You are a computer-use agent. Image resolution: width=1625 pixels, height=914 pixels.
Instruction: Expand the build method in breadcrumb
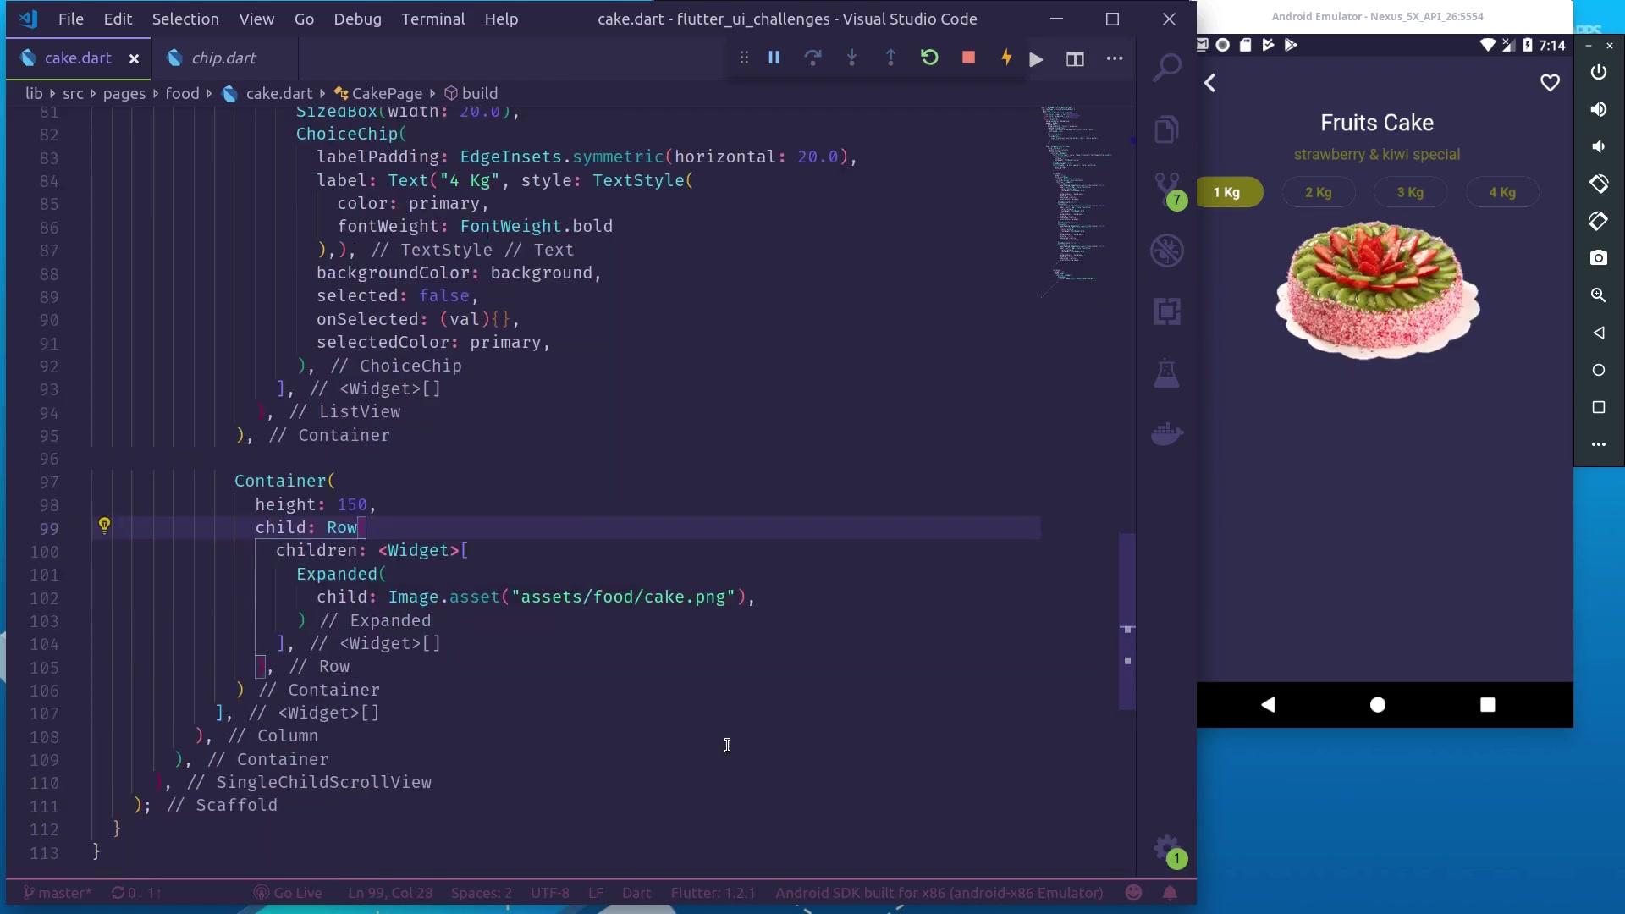point(481,92)
